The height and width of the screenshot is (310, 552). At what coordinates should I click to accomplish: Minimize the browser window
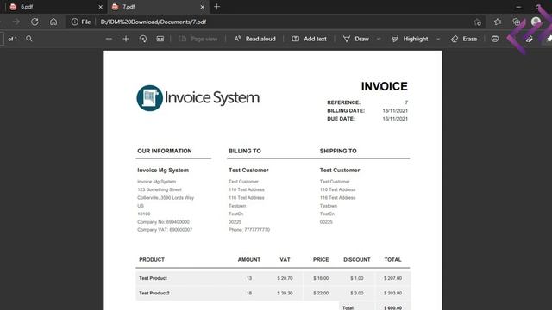pos(518,7)
